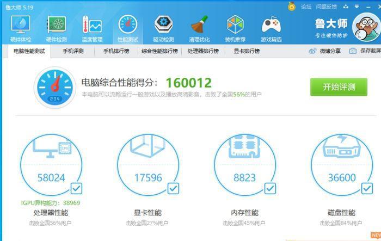This screenshot has height=241, width=381.
Task: Uncheck the 处理器性能 test checkbox
Action: pos(77,189)
